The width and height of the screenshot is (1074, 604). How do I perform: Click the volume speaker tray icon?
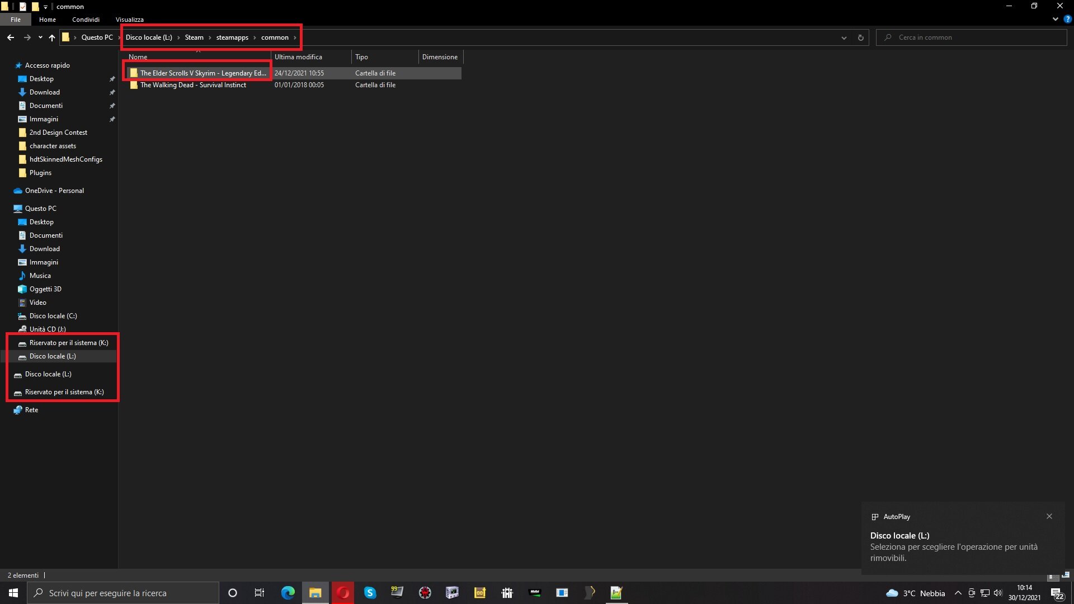pos(998,593)
